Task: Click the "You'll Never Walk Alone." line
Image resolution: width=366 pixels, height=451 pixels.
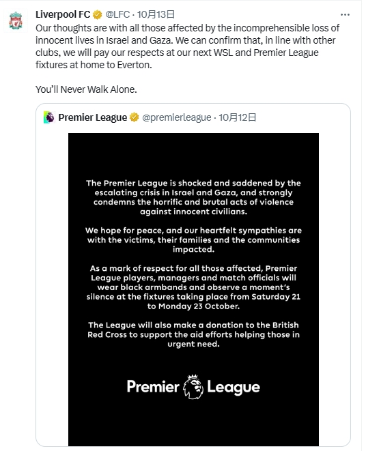Action: point(86,89)
